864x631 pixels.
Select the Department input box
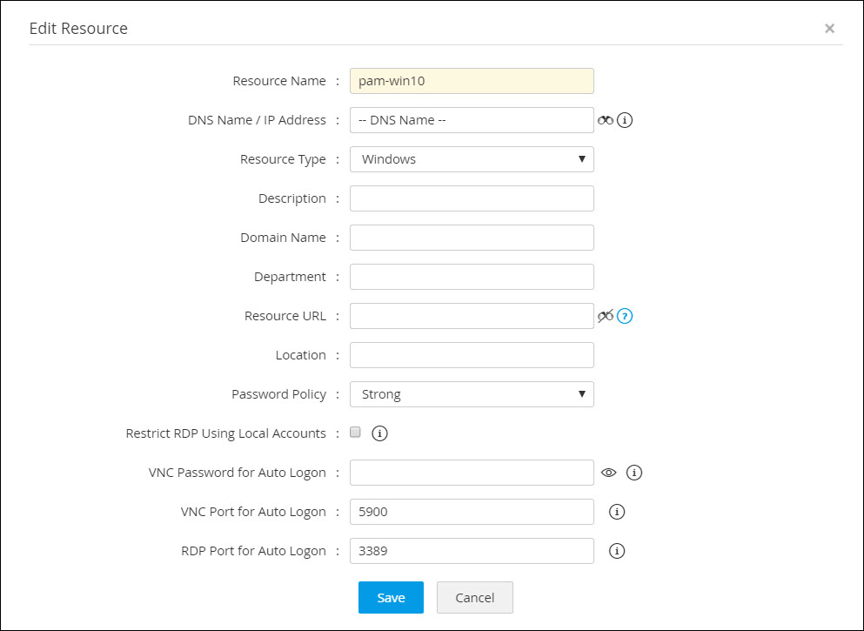[x=472, y=277]
